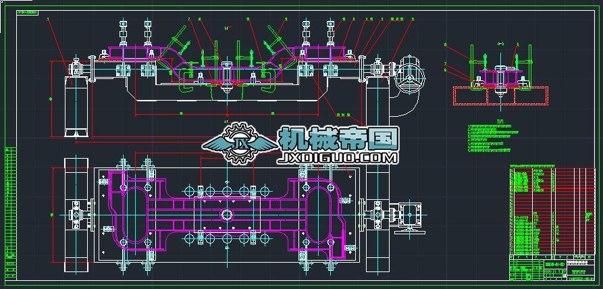Screen dimensions: 603x289
Task: Click balloon number 1 at top-left of front view
Action: pos(48,18)
